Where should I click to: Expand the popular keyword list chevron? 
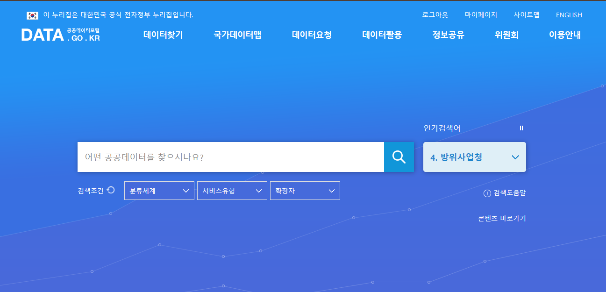[x=515, y=157]
